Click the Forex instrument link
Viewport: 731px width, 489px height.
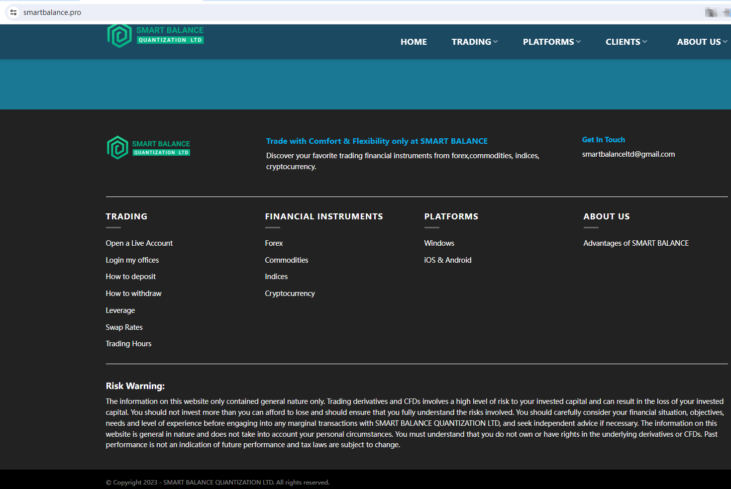coord(274,243)
